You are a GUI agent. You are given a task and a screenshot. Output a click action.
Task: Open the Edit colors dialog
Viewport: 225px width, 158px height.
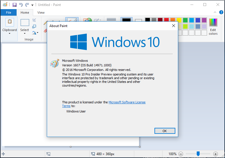[213, 27]
